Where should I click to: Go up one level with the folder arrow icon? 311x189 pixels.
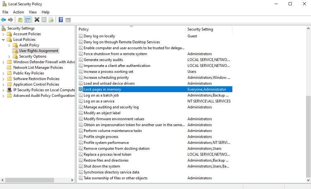click(20, 20)
